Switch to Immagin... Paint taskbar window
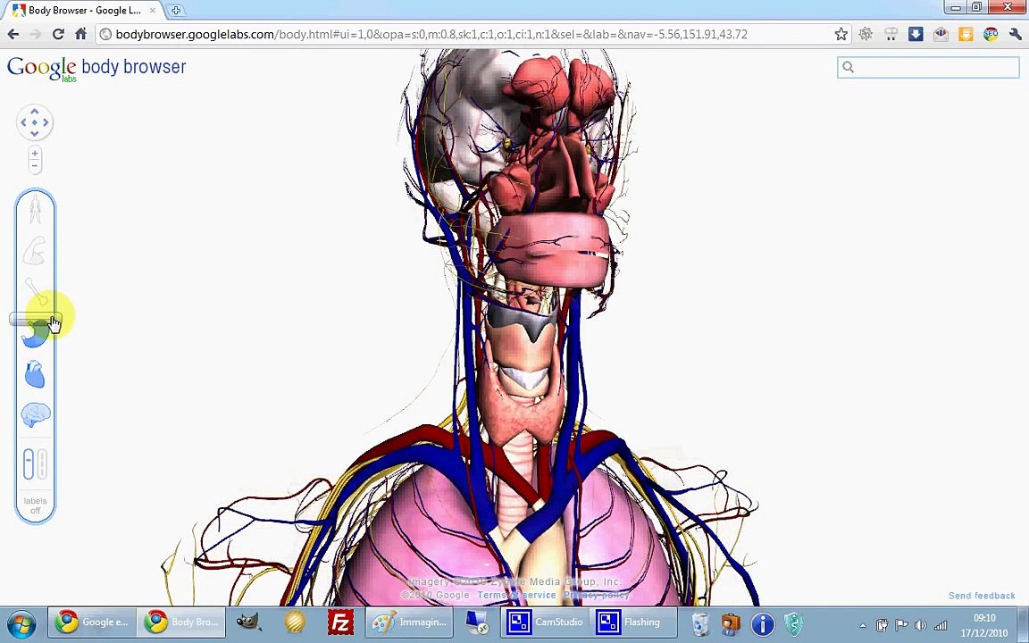 pyautogui.click(x=409, y=622)
